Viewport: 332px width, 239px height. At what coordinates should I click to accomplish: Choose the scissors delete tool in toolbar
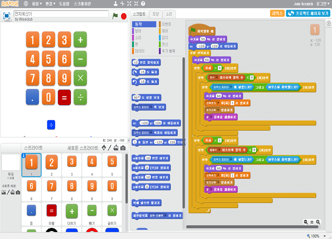click(122, 4)
